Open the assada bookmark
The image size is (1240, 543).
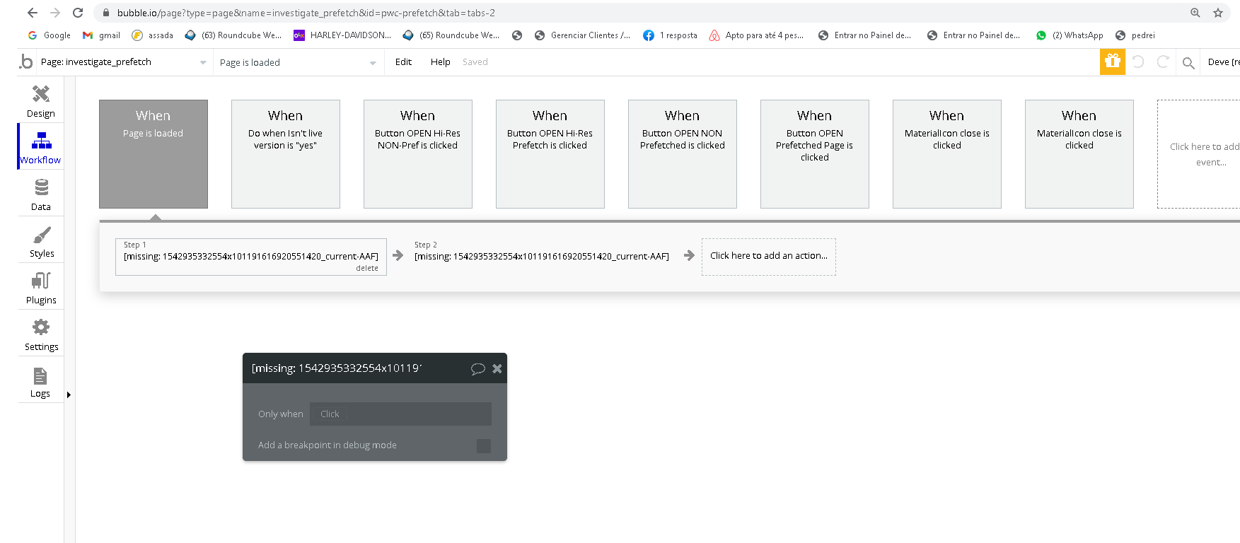pyautogui.click(x=153, y=35)
